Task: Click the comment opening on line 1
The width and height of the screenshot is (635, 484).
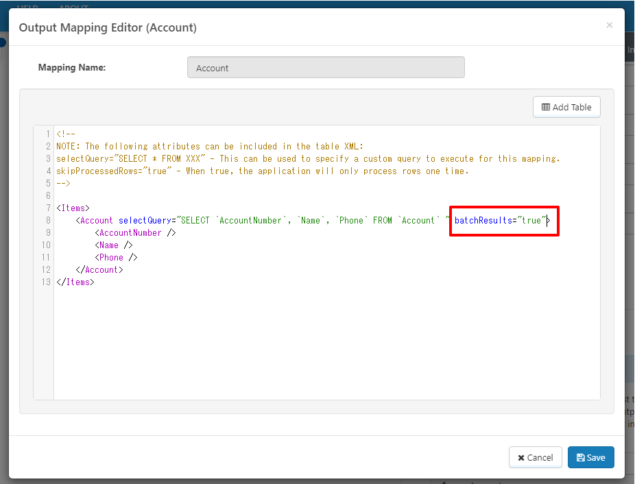Action: (x=66, y=134)
